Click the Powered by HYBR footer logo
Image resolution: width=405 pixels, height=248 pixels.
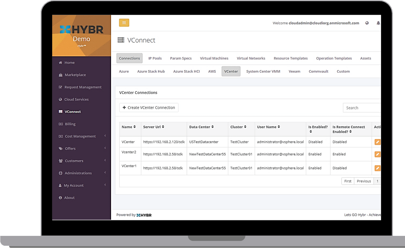coord(144,215)
